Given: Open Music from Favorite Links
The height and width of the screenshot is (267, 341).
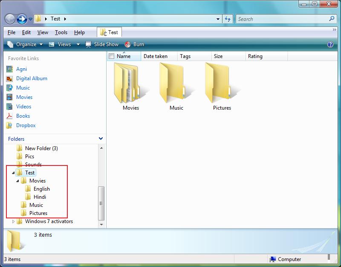Looking at the screenshot, I should [9, 87].
